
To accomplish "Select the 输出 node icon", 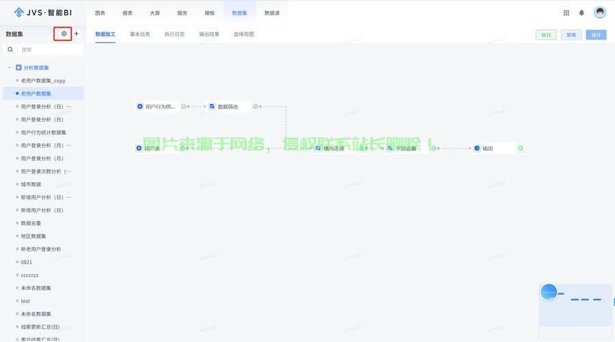I will pyautogui.click(x=477, y=148).
